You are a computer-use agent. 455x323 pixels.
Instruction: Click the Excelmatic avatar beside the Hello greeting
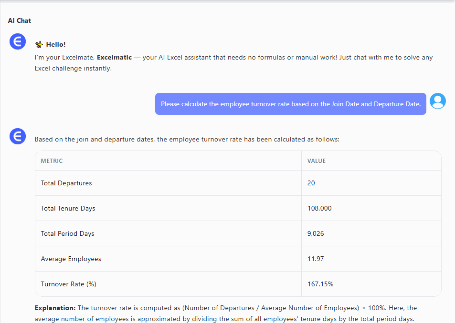(x=18, y=42)
